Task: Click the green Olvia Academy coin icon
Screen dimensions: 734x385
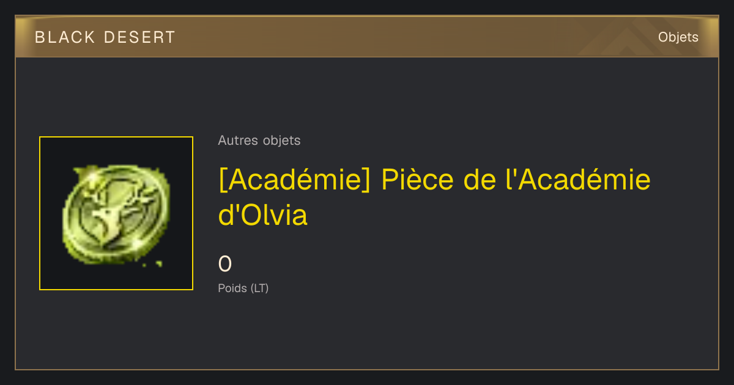Action: (115, 214)
